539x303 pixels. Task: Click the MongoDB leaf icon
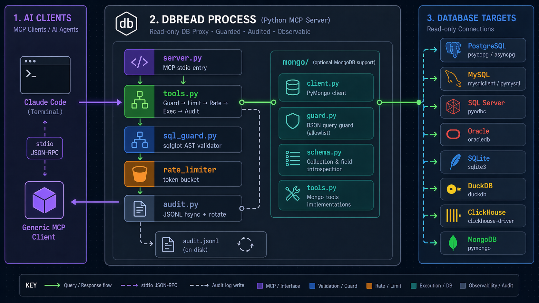(x=453, y=243)
